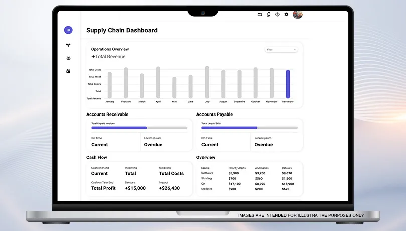
Task: Open the team members icon in sidebar
Action: point(68,58)
